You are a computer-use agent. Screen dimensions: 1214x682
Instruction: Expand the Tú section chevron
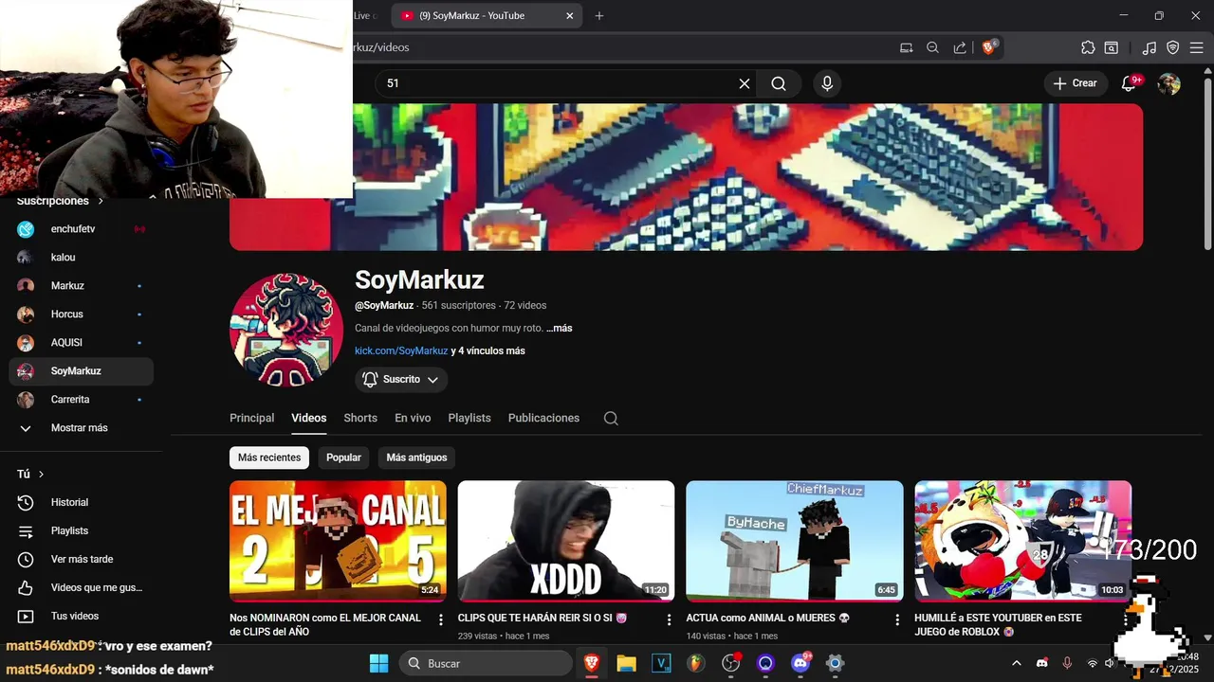[41, 474]
